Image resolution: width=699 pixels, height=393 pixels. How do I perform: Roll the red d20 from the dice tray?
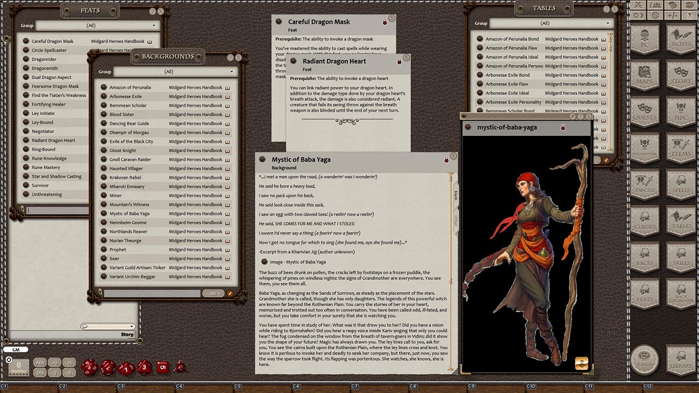click(89, 368)
